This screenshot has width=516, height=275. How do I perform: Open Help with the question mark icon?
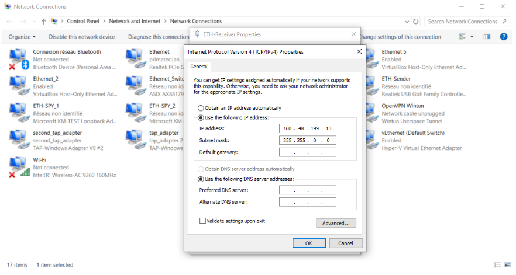coord(504,37)
